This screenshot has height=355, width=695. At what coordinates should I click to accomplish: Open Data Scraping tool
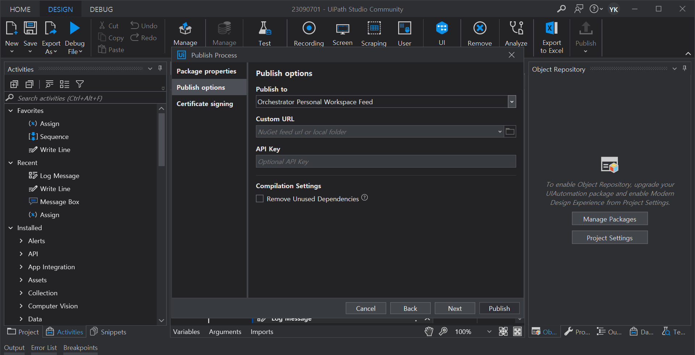(374, 28)
